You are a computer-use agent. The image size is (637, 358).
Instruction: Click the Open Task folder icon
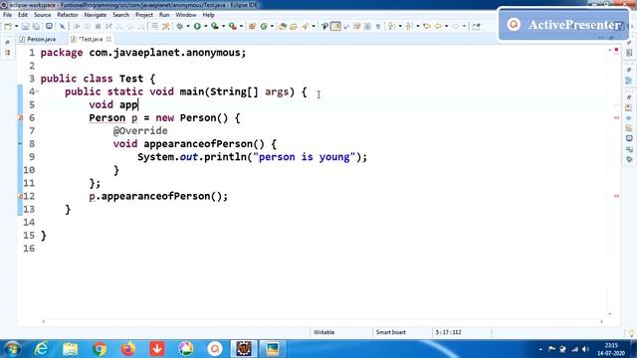tap(294, 27)
